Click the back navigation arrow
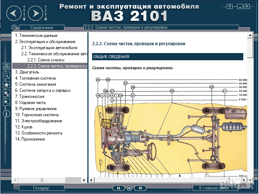259x194 pixels. click(14, 14)
